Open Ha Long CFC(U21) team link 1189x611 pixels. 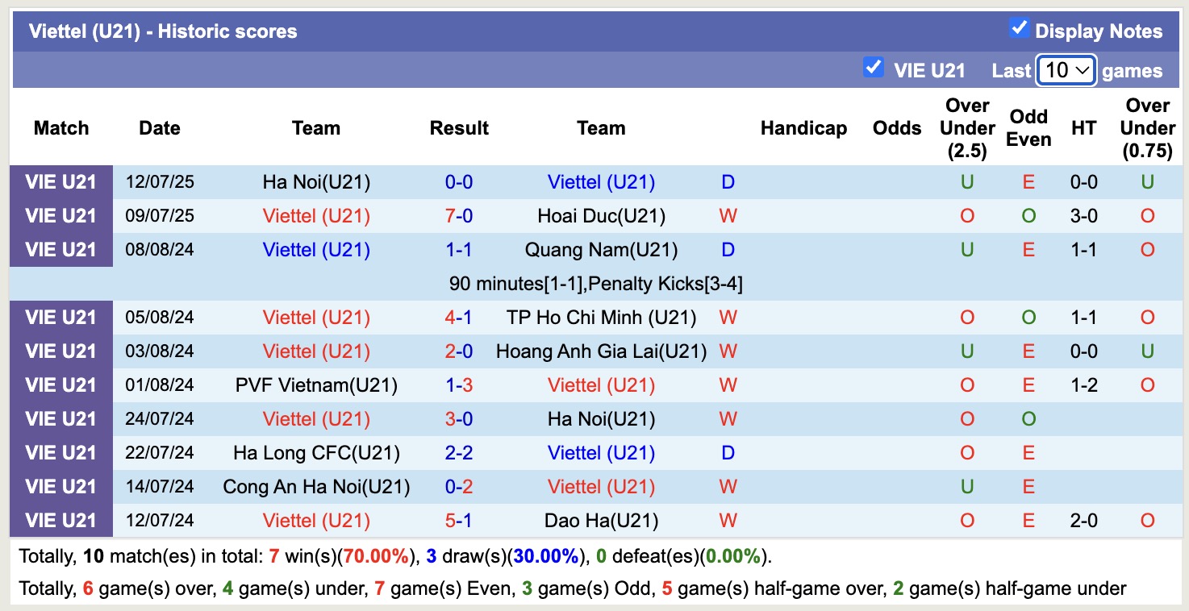[x=316, y=453]
